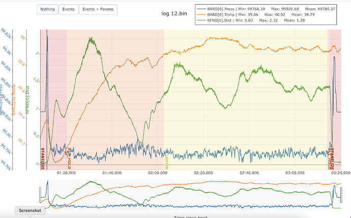Viewport: 351px width, 218px height.
Task: Hide BARO[0].Temp trace via legend
Action: click(229, 14)
